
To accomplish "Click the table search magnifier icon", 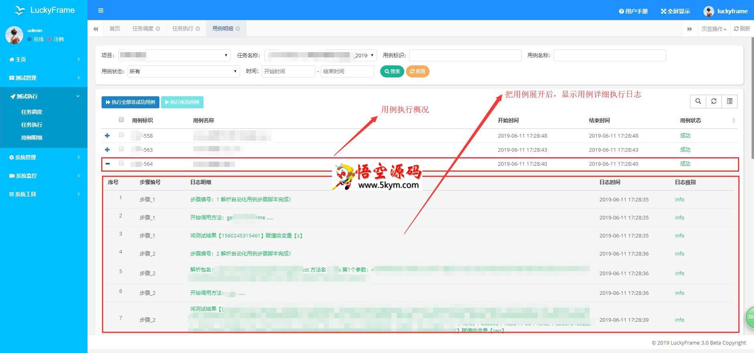I will pyautogui.click(x=698, y=101).
